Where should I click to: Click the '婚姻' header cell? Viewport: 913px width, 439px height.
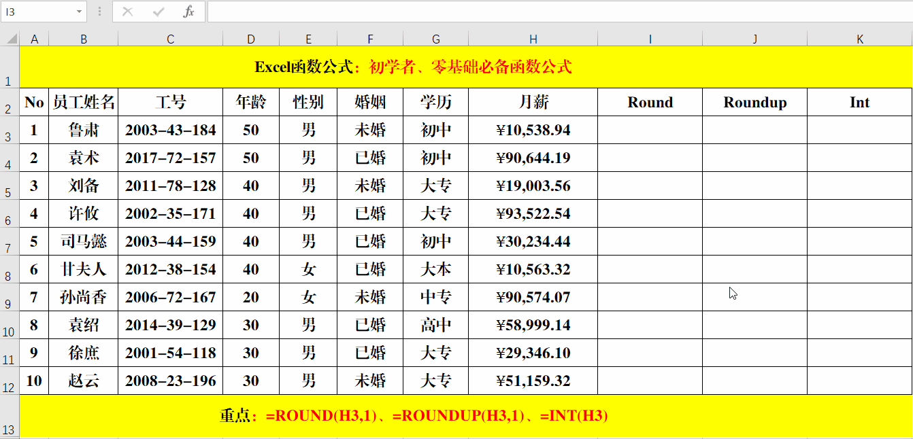click(370, 102)
